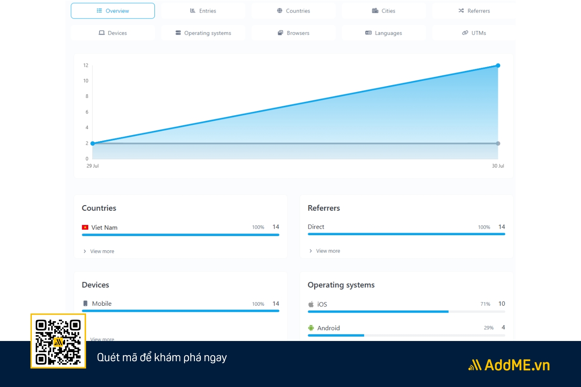Click the Operating systems card heading
Image resolution: width=581 pixels, height=387 pixels.
341,285
